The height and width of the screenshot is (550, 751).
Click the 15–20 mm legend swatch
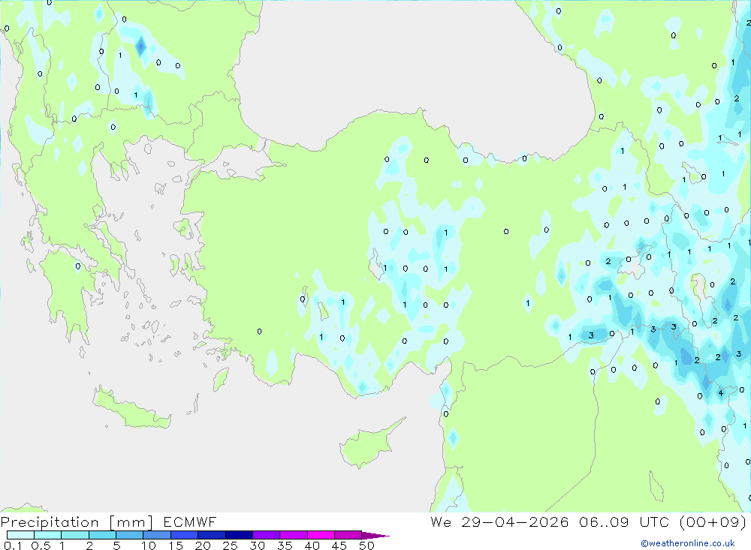(184, 535)
